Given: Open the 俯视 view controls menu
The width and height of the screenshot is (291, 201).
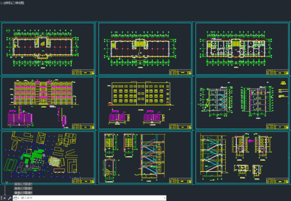Looking at the screenshot, I should pos(8,3).
